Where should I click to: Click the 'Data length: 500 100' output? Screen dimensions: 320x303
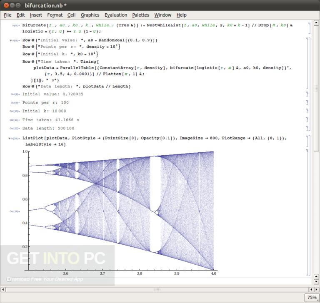[48, 128]
